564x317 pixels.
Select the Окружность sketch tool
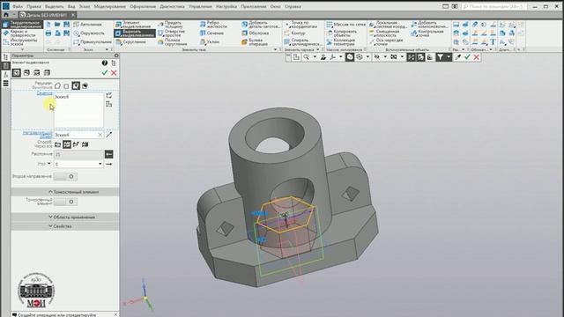click(89, 33)
